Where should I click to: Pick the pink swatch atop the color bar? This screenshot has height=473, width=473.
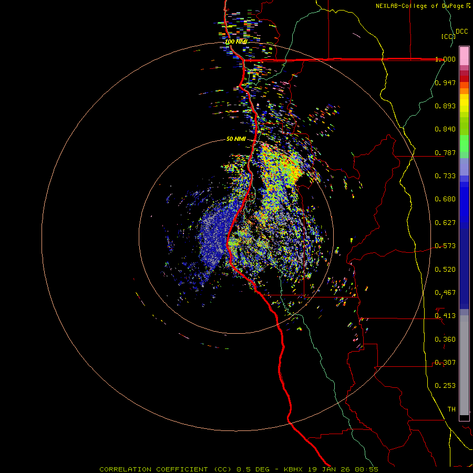464,56
